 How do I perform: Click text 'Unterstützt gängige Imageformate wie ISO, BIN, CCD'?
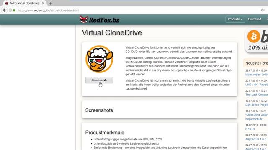point(128,139)
